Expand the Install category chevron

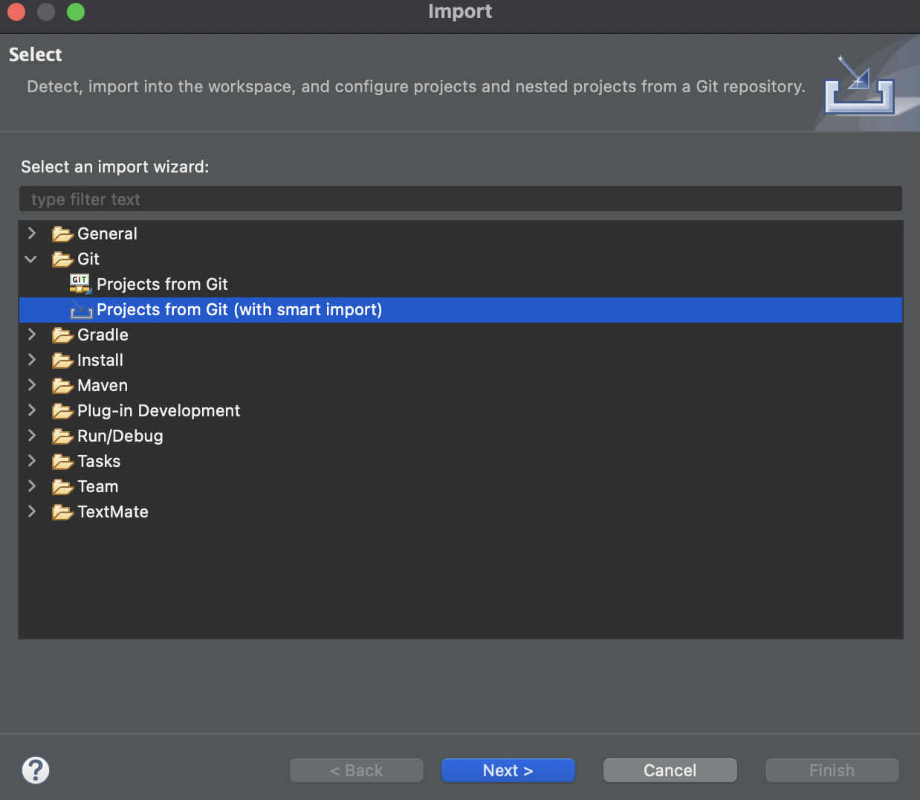(31, 360)
